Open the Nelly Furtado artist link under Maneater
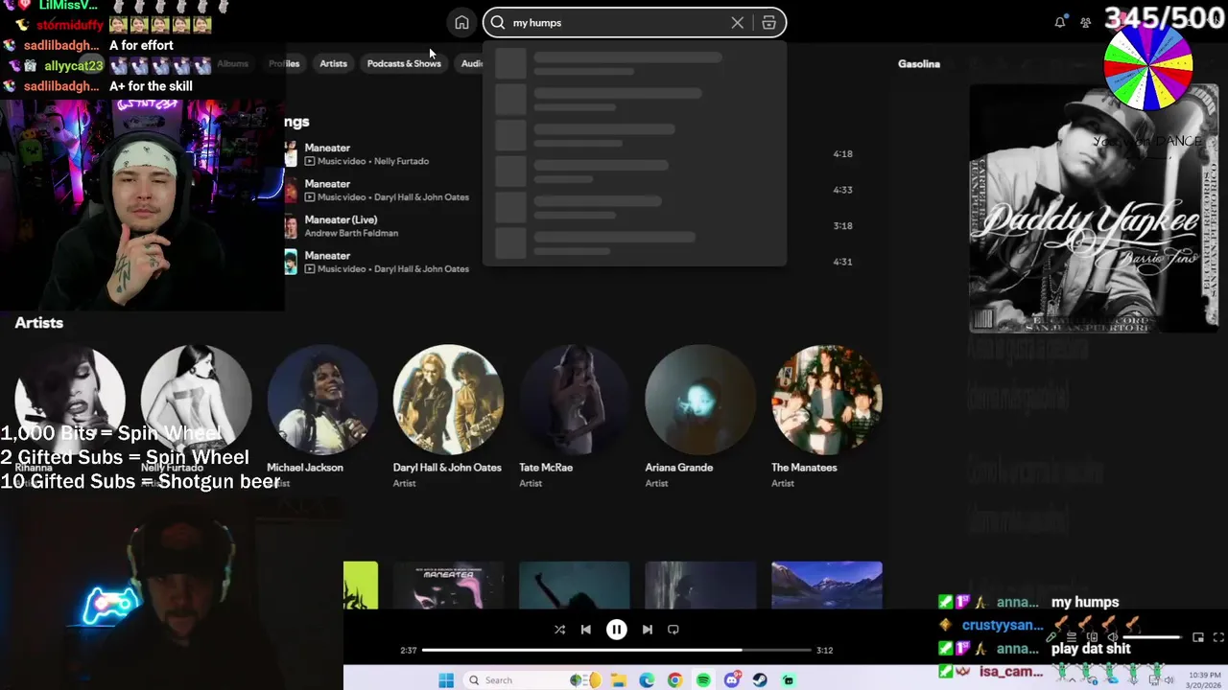The image size is (1228, 690). (401, 161)
